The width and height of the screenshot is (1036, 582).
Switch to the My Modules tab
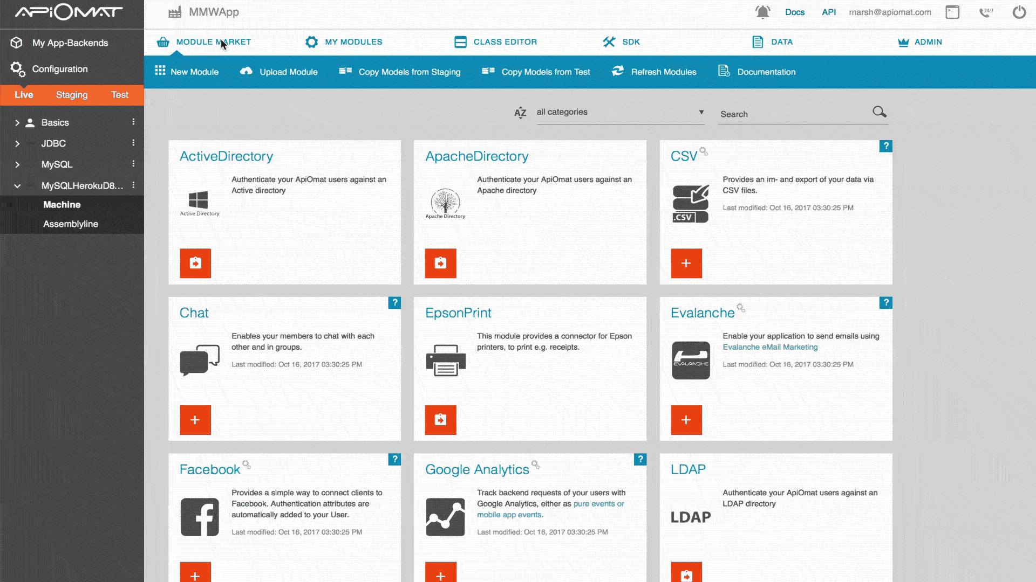point(344,42)
